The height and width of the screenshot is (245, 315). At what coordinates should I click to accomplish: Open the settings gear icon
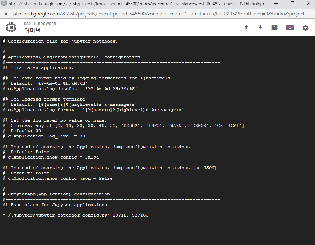(x=305, y=27)
